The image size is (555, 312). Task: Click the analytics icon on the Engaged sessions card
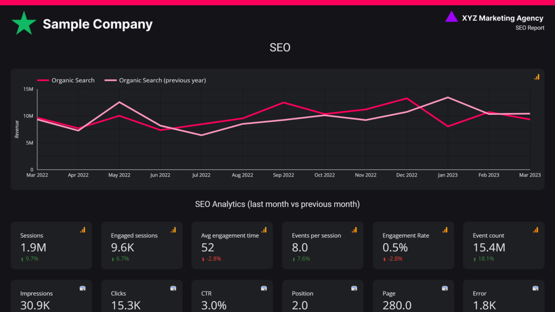[x=173, y=230]
